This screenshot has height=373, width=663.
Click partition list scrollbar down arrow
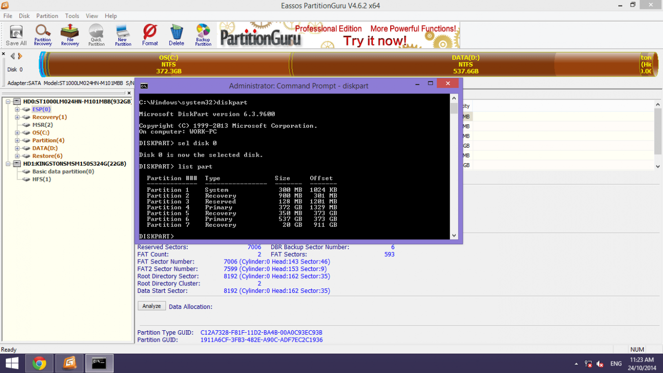click(658, 167)
